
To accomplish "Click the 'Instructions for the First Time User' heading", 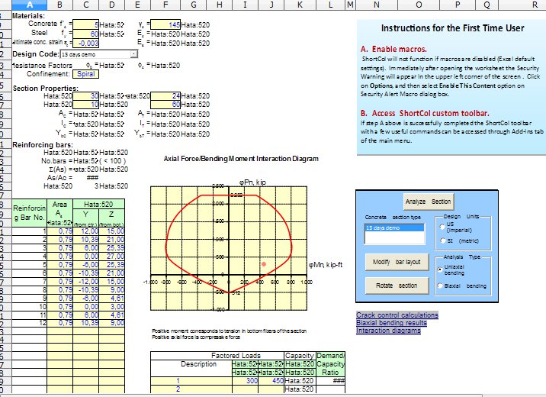I will pos(452,28).
